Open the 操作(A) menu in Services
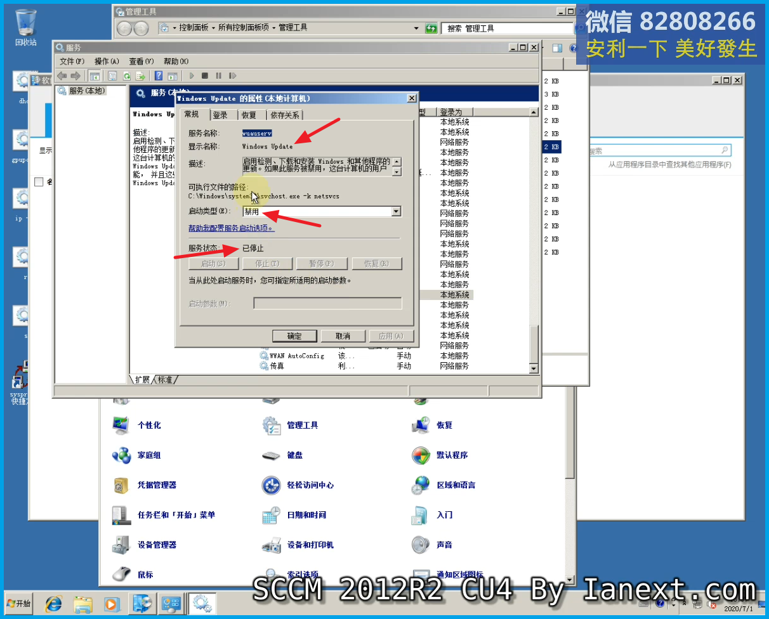 (x=107, y=62)
